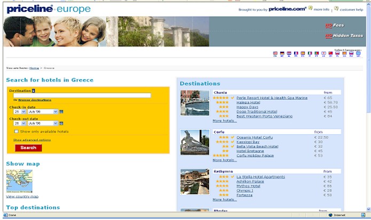Open Happy Days hotel link

click(x=247, y=107)
